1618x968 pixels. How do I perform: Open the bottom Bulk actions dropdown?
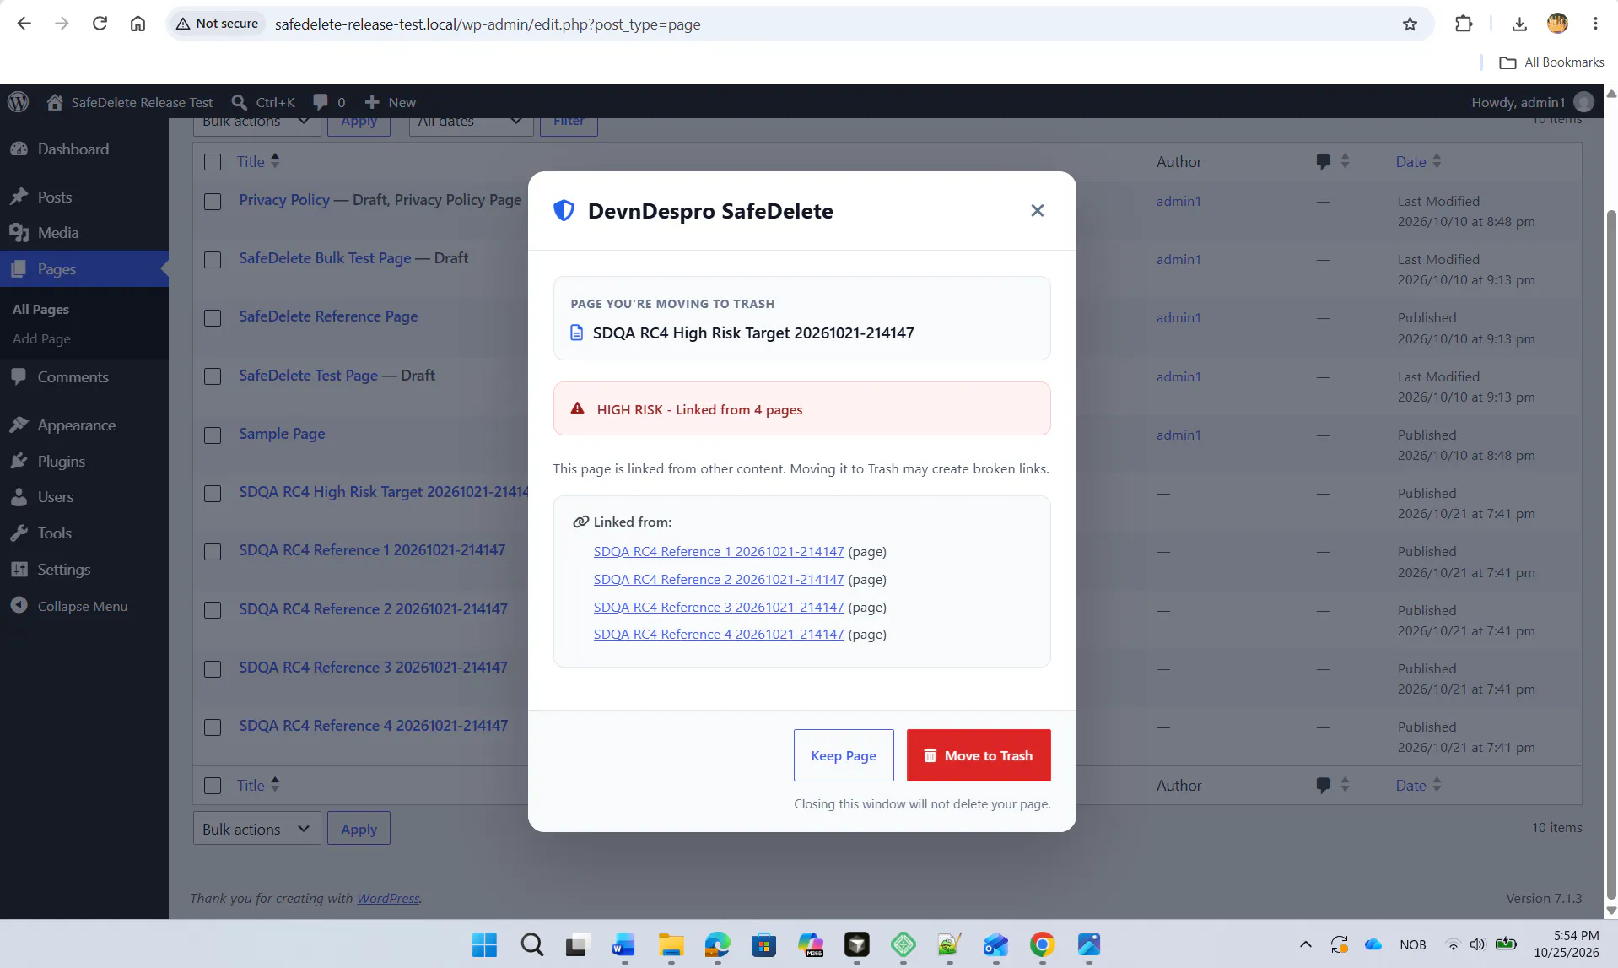tap(256, 829)
